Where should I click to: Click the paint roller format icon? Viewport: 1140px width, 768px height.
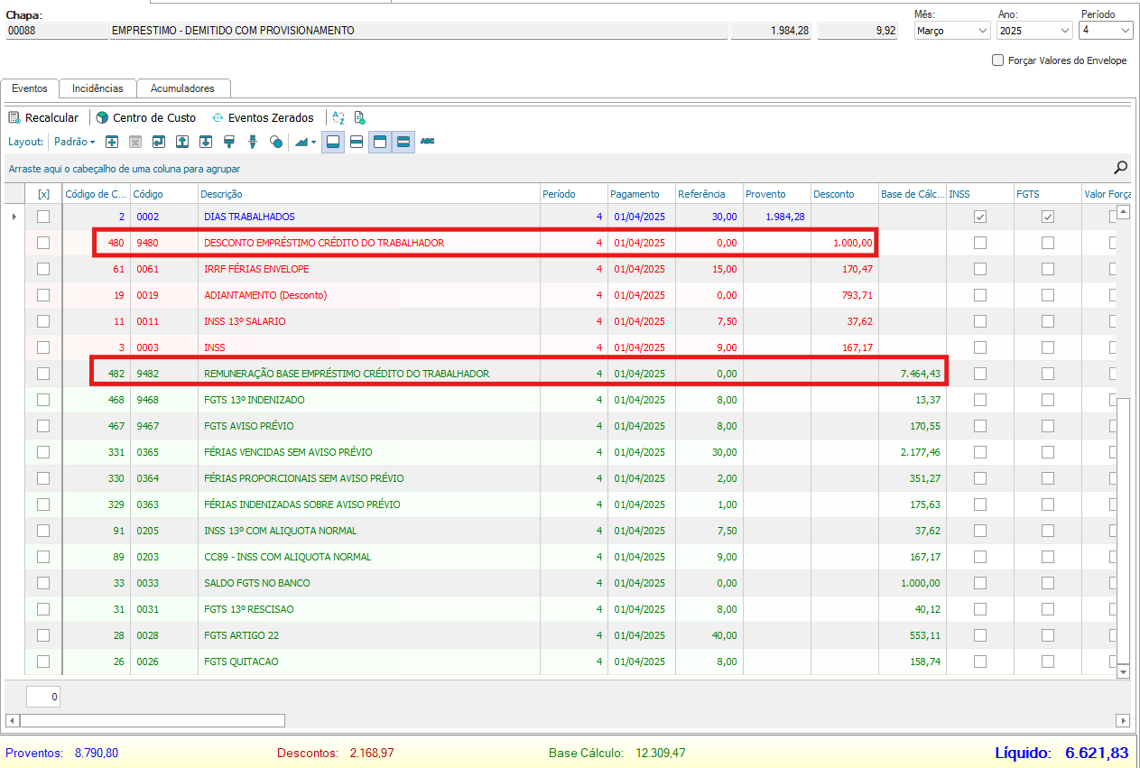(229, 142)
